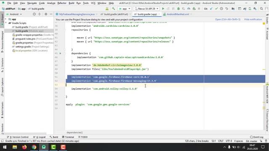269x151 pixels.
Task: Select settings.gradle in the project tree
Action: [31, 47]
